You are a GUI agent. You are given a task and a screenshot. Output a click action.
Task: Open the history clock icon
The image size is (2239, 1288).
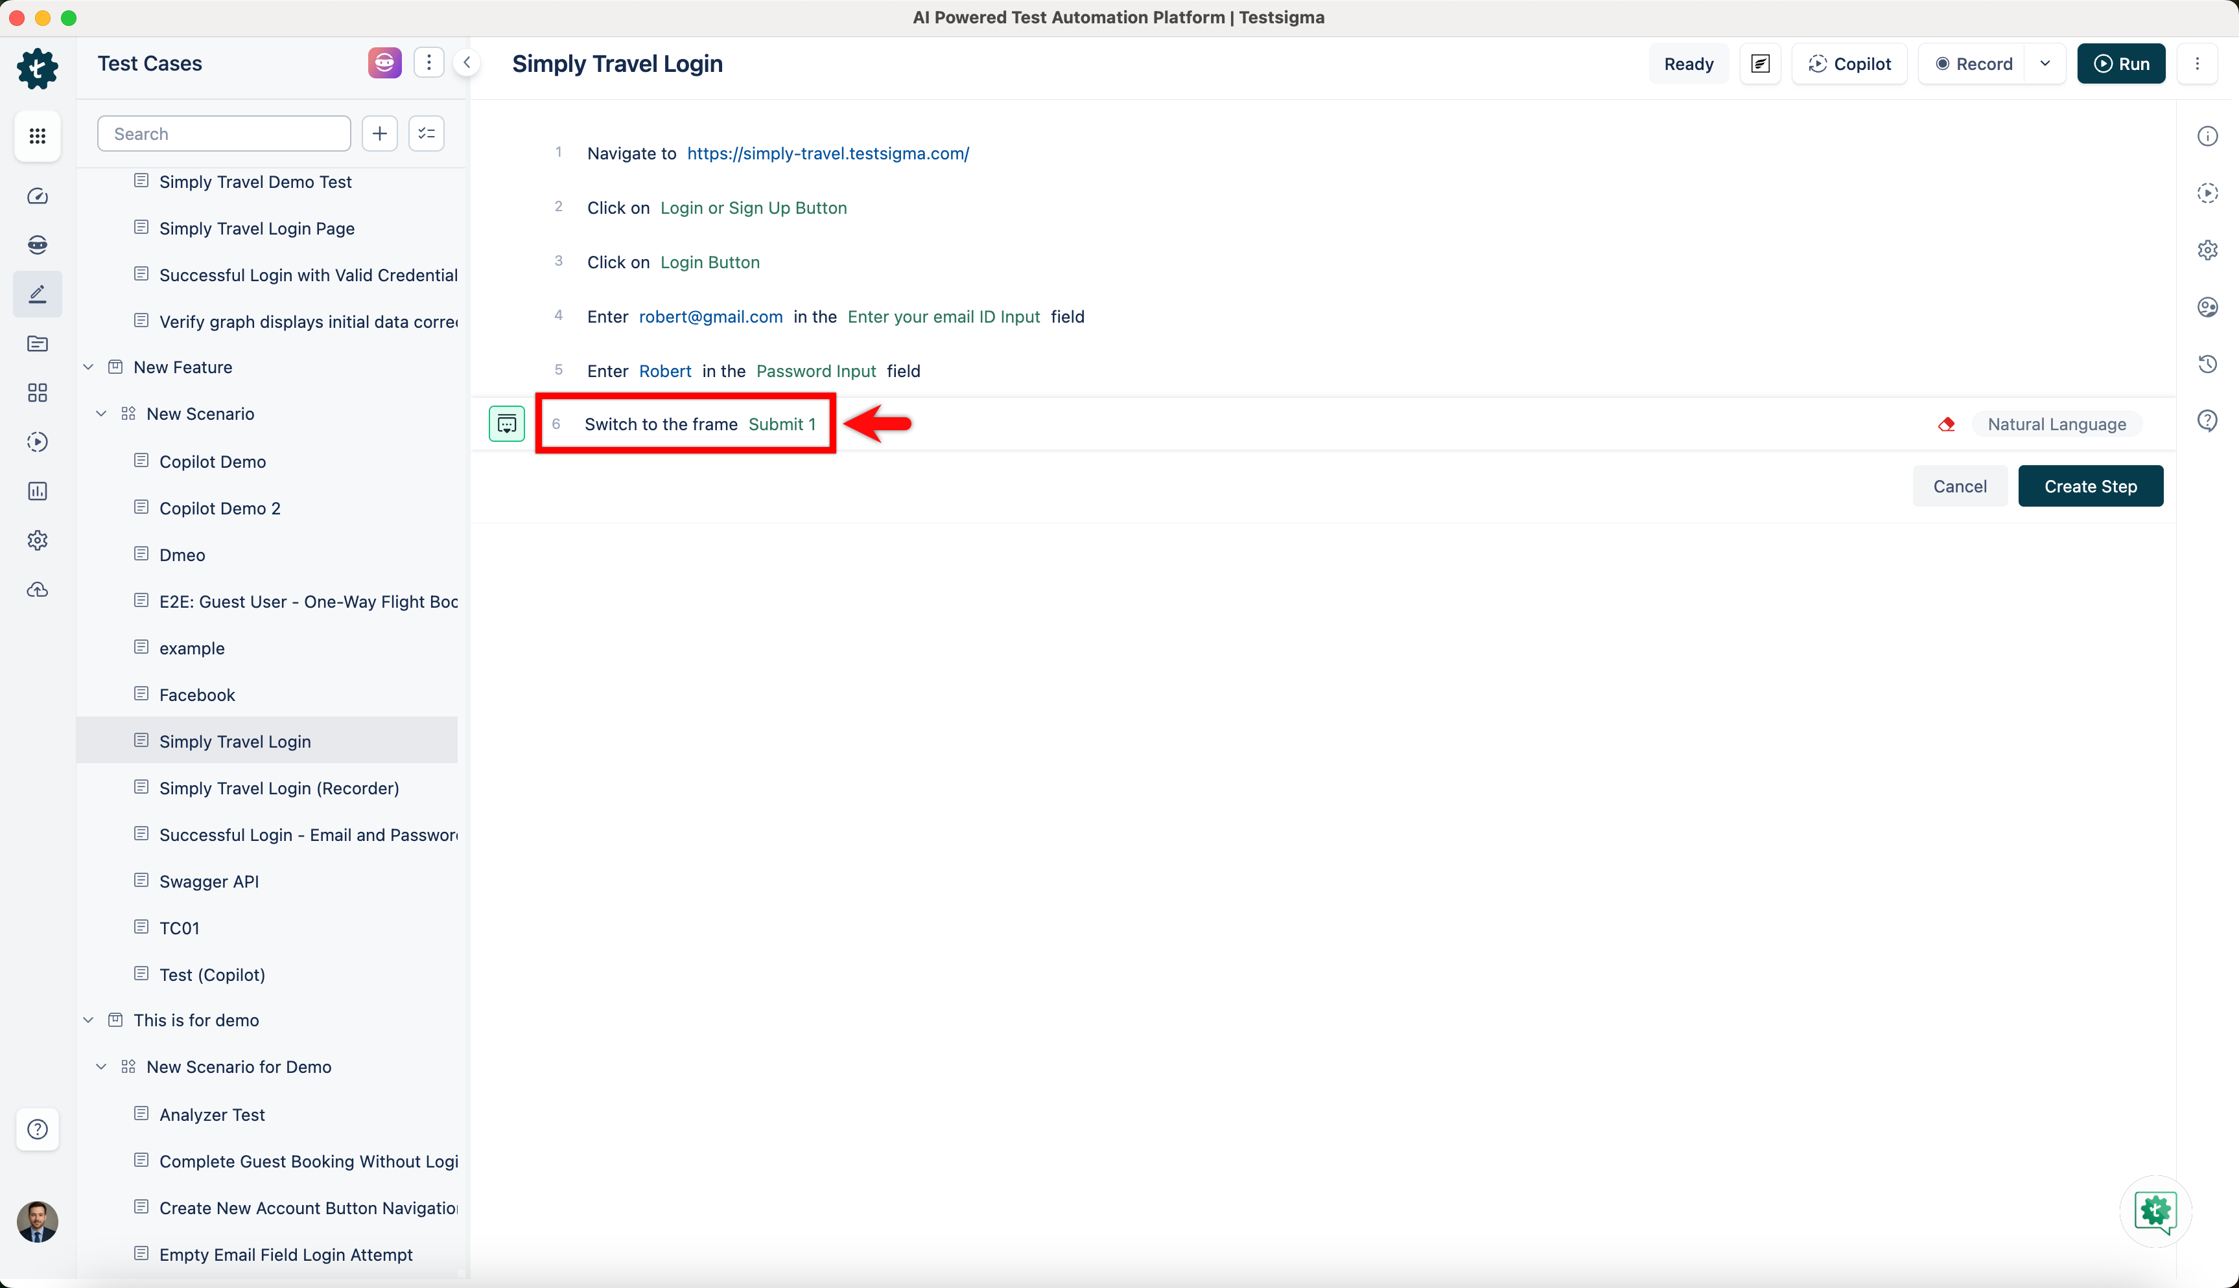tap(2208, 363)
